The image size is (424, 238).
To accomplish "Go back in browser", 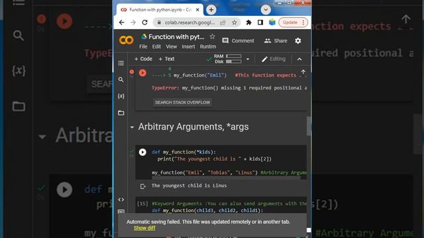I will point(122,22).
